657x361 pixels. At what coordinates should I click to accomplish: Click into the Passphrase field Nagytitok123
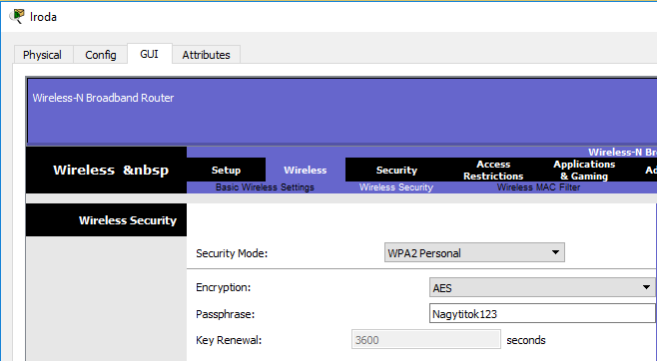click(x=542, y=314)
